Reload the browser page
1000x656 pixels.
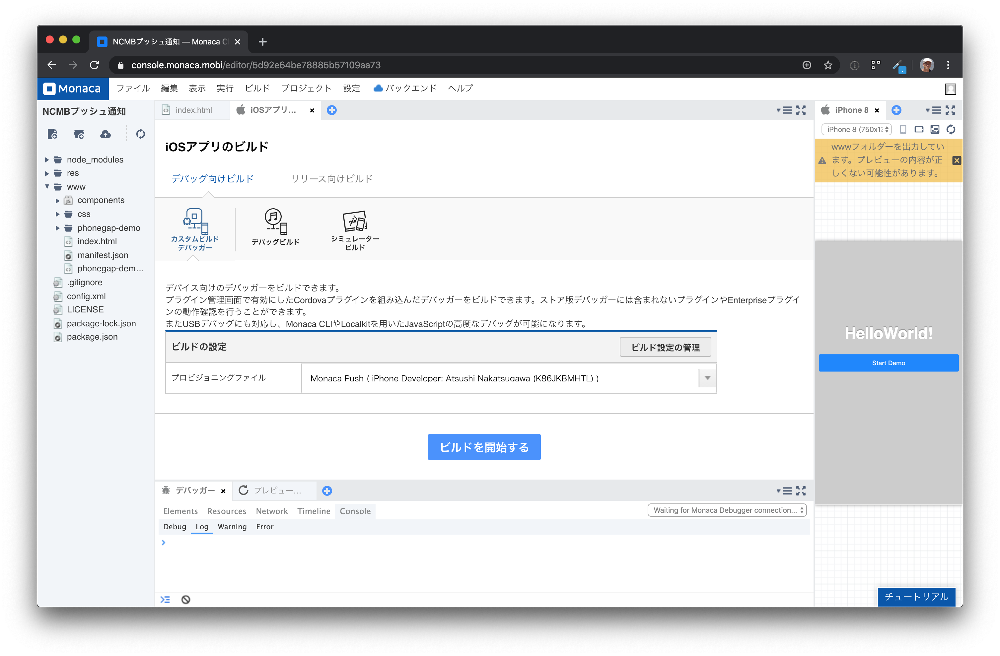pyautogui.click(x=95, y=65)
